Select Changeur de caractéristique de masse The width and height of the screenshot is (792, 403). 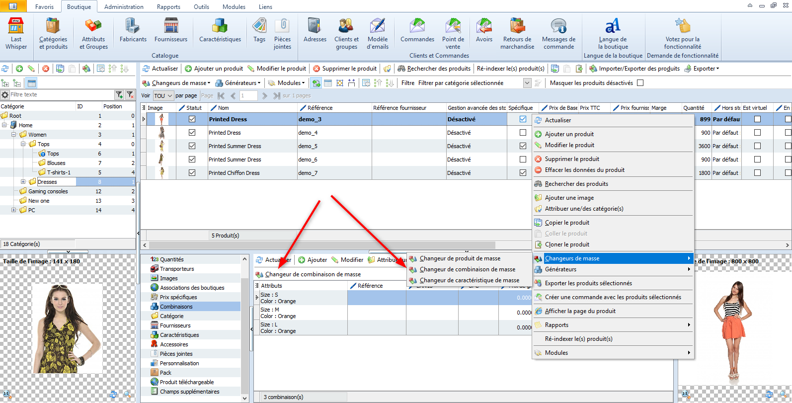pos(470,280)
